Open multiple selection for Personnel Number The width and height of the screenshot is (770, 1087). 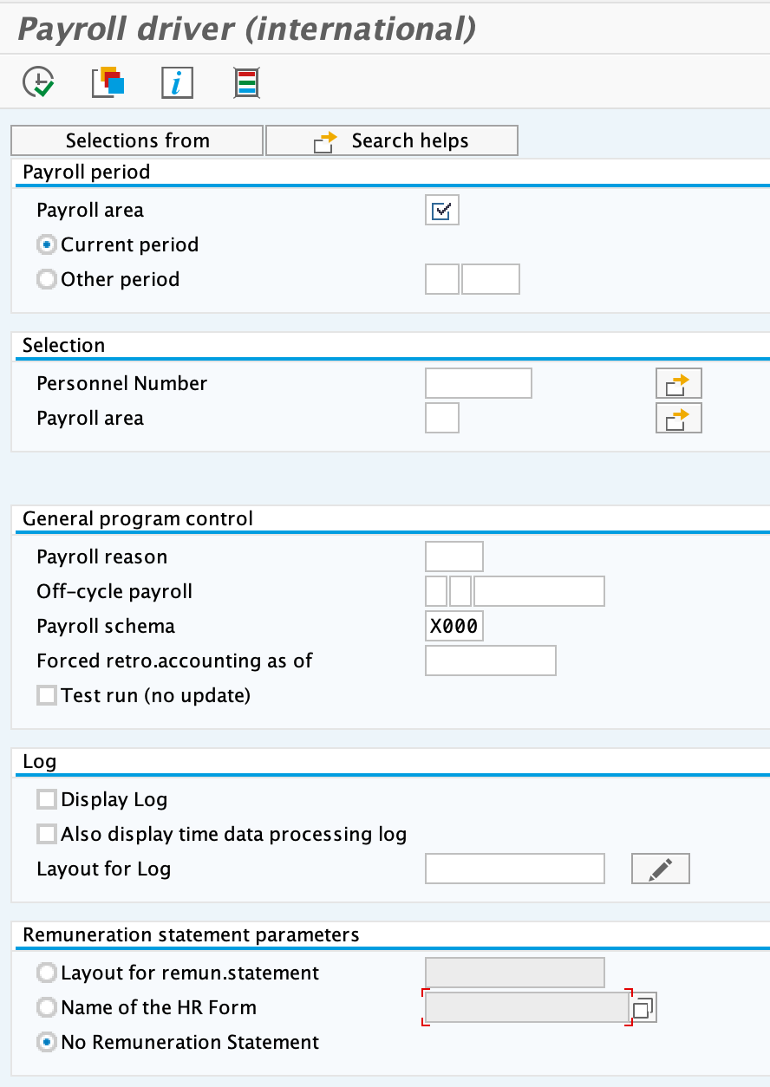[x=678, y=382]
